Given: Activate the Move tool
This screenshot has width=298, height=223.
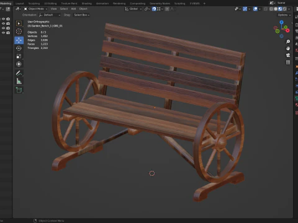Looking at the screenshot, I should pos(19,40).
